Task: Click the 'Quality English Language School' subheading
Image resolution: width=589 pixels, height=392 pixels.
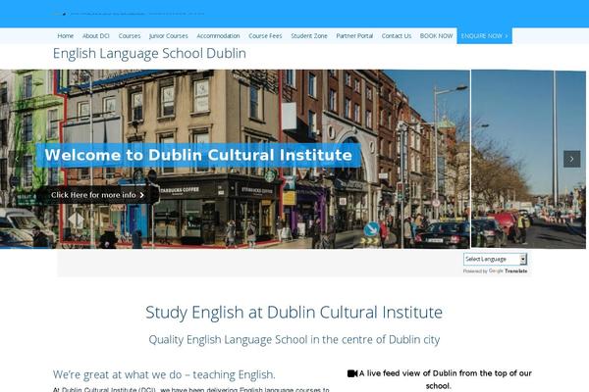Action: coord(294,339)
